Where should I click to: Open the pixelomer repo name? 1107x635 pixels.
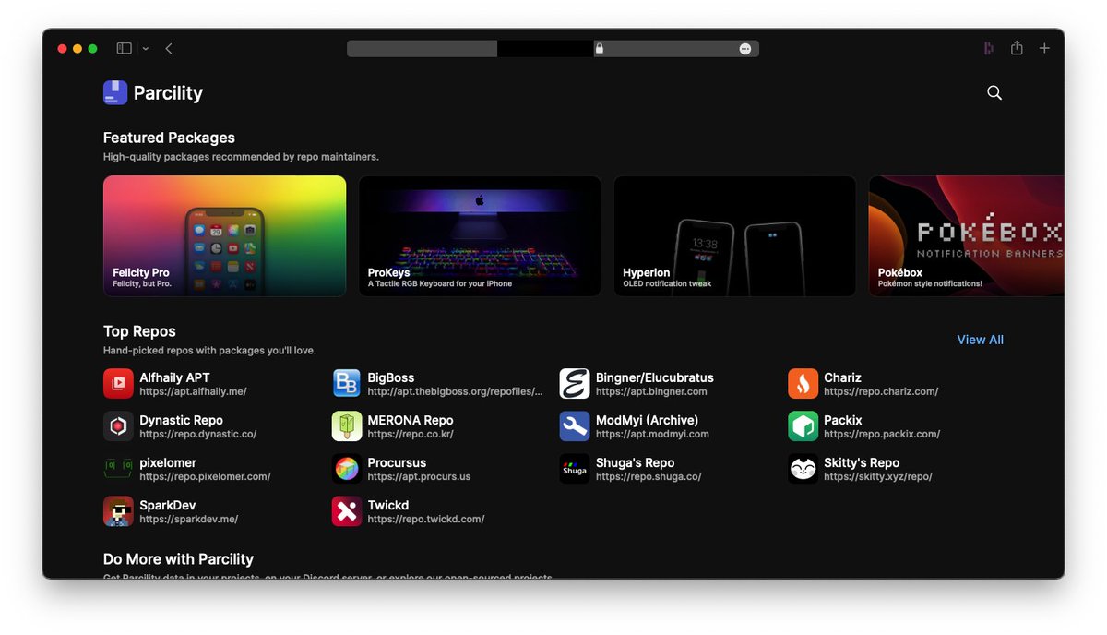coord(168,462)
